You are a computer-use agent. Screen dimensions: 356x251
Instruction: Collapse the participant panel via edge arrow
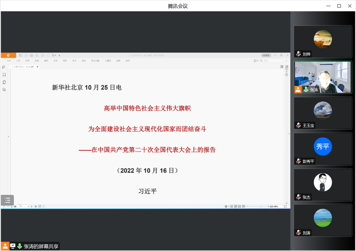point(289,134)
